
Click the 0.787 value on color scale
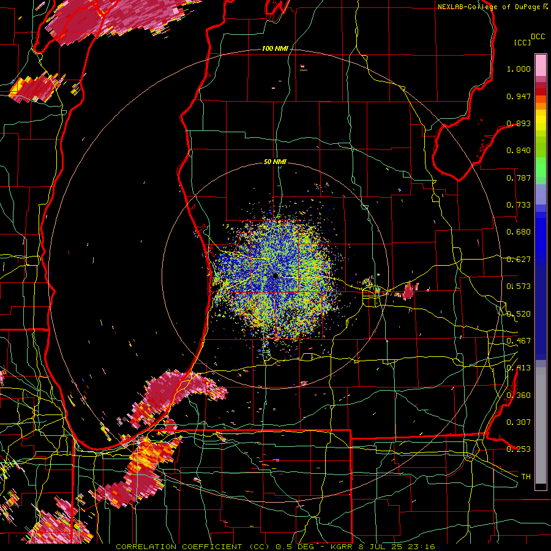coord(519,178)
